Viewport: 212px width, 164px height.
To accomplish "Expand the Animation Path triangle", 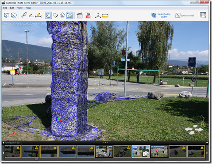I will (x=4, y=143).
